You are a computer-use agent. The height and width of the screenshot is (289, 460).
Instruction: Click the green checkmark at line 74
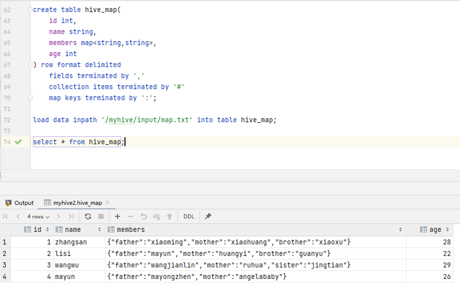[18, 142]
